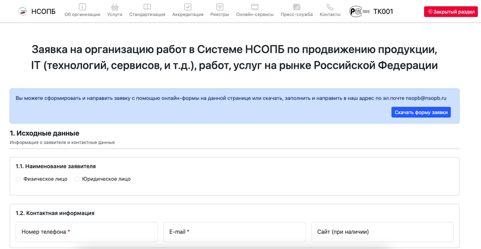Click Скачать форму заявки button

(421, 112)
